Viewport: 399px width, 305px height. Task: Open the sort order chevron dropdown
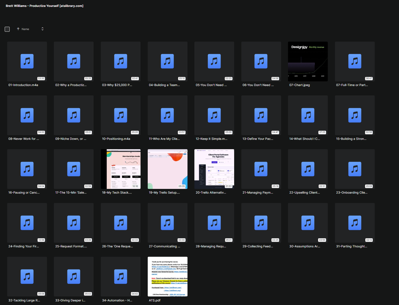point(43,29)
